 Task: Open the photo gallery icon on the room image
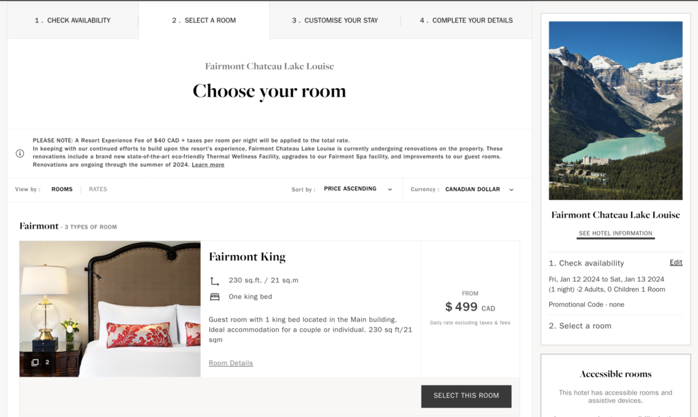tap(35, 362)
